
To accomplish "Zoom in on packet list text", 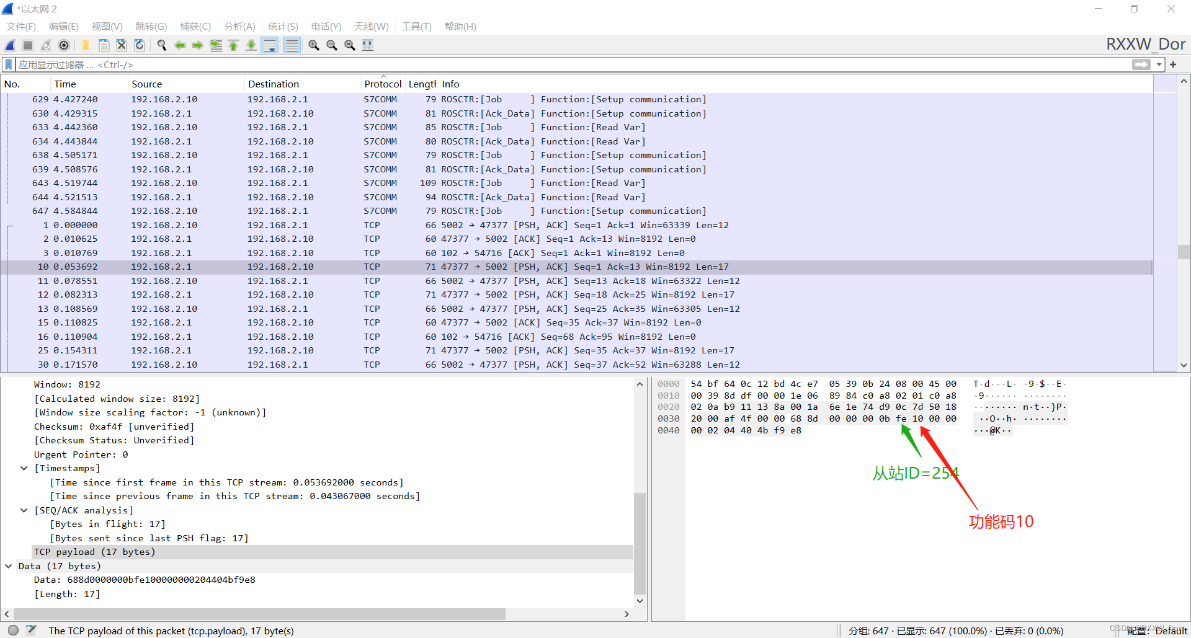I will tap(313, 45).
